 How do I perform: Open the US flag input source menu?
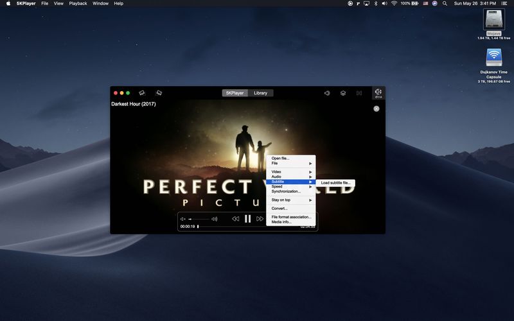click(425, 3)
